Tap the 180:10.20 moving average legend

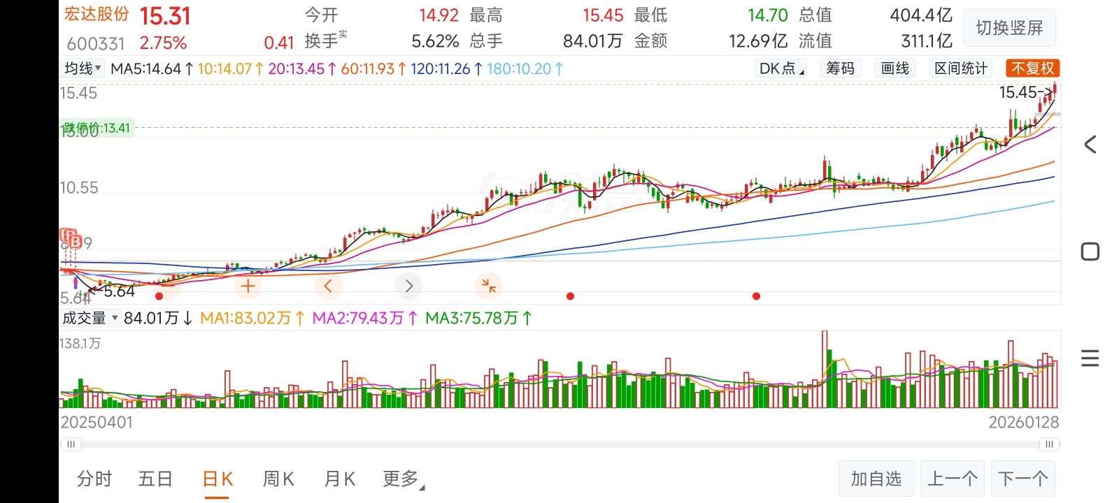pos(525,68)
